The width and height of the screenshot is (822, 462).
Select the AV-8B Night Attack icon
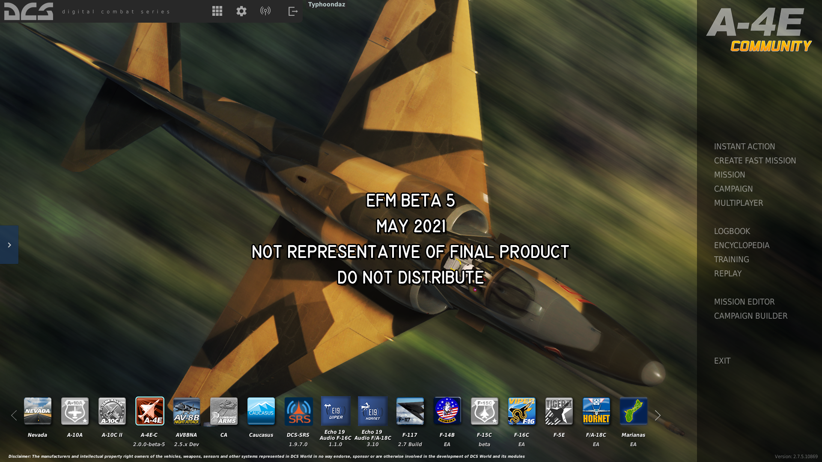click(x=187, y=411)
